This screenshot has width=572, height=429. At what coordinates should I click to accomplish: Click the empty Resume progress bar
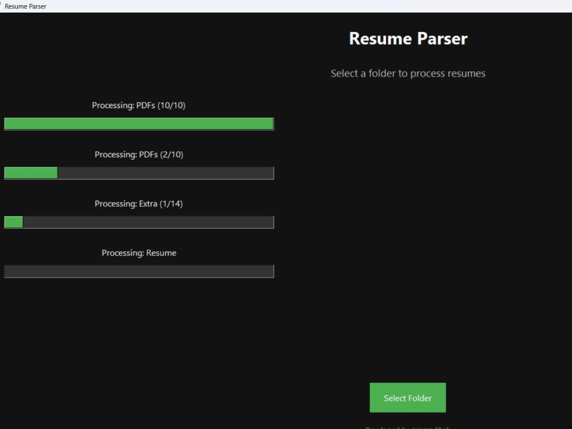(139, 271)
